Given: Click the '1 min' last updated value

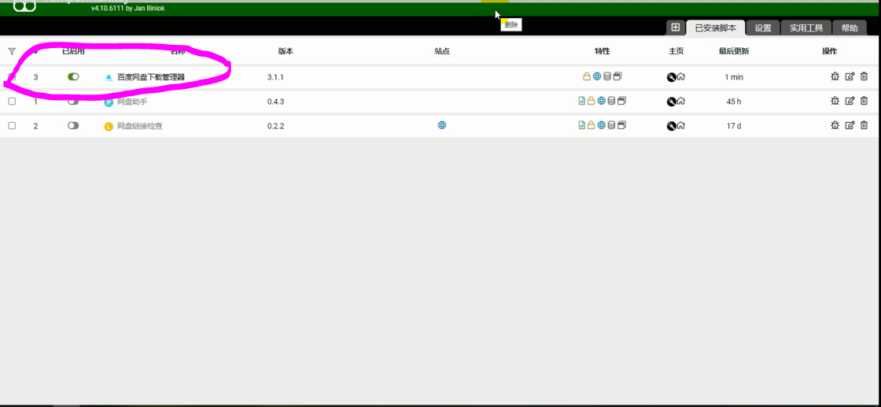Looking at the screenshot, I should (x=734, y=77).
